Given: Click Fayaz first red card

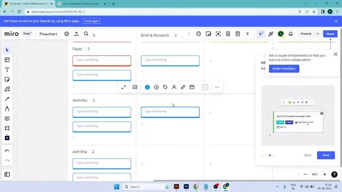Looking at the screenshot, I should click(102, 61).
